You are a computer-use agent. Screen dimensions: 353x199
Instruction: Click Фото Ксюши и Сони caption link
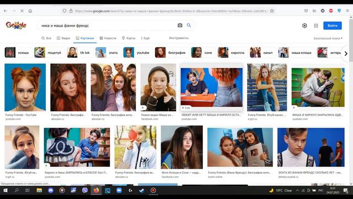pyautogui.click(x=181, y=172)
